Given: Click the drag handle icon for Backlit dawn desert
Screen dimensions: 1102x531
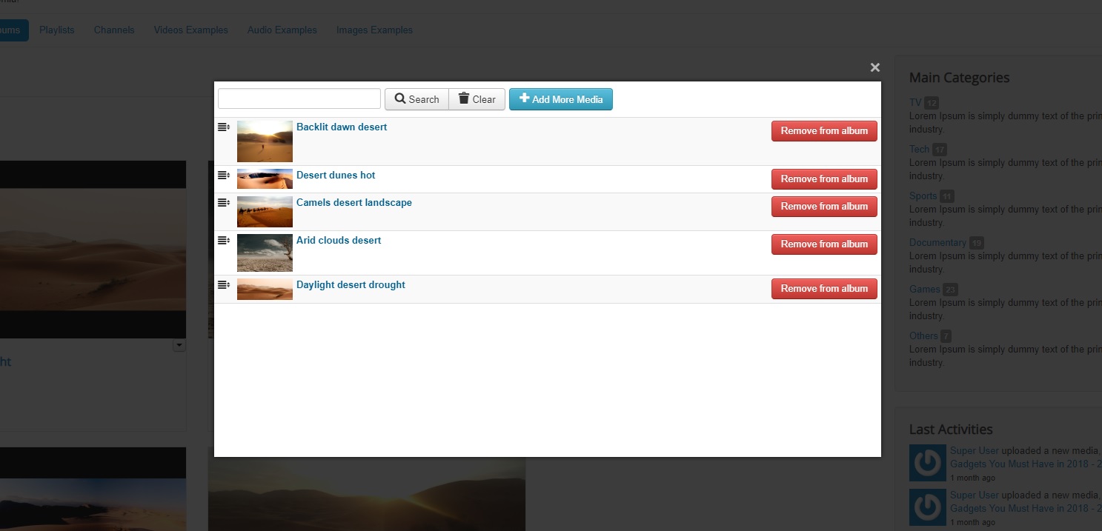Looking at the screenshot, I should pyautogui.click(x=223, y=127).
